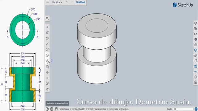Open the blue Styles panel icon

(196, 50)
